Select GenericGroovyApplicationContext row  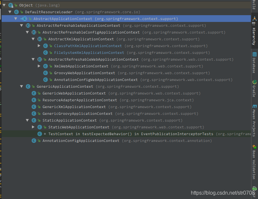click(x=126, y=114)
